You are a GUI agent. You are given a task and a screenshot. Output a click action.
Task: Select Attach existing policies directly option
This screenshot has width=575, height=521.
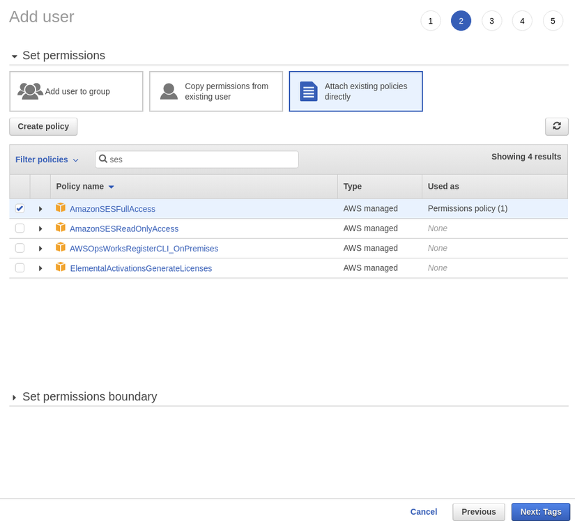355,91
